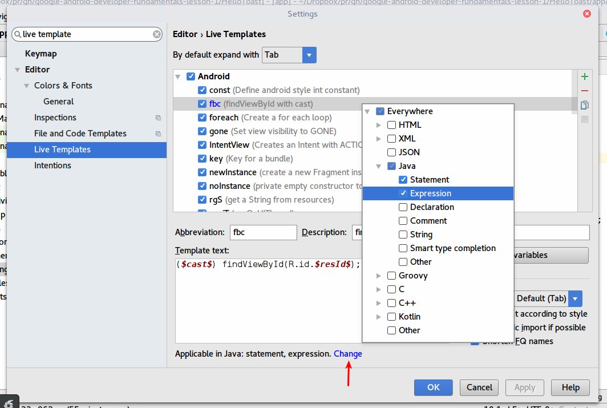This screenshot has height=408, width=607.
Task: Click the search magnifier icon
Action: point(18,34)
